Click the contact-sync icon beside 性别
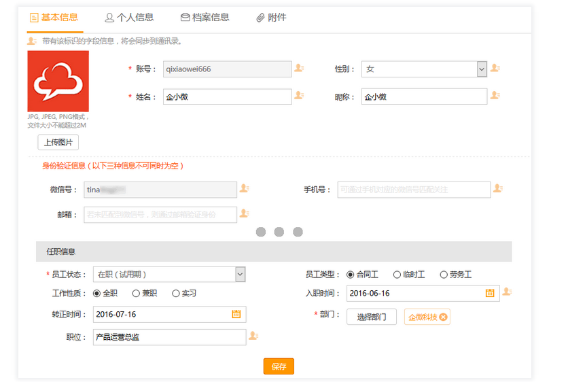This screenshot has height=382, width=568. click(495, 68)
